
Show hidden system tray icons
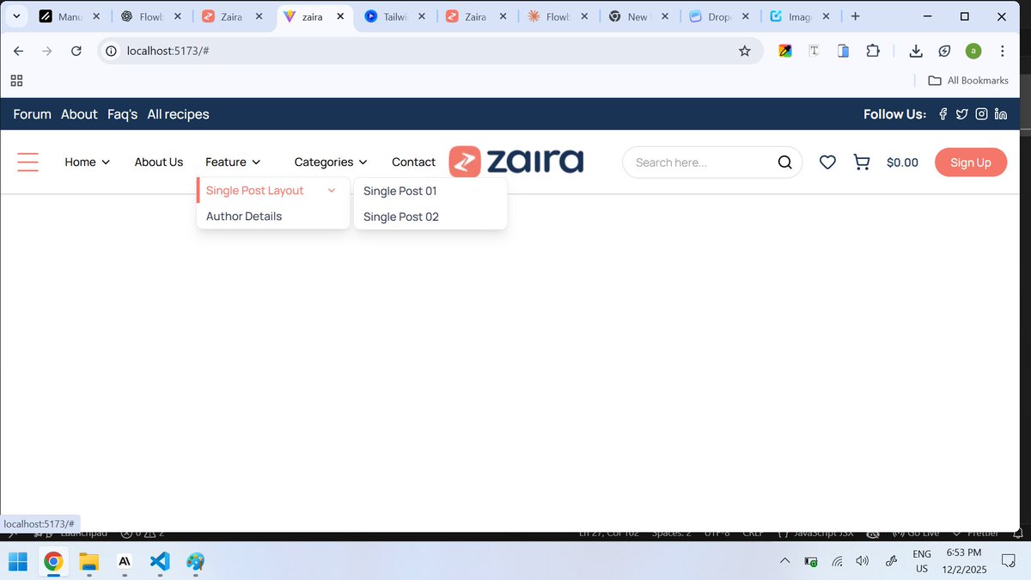(x=784, y=561)
